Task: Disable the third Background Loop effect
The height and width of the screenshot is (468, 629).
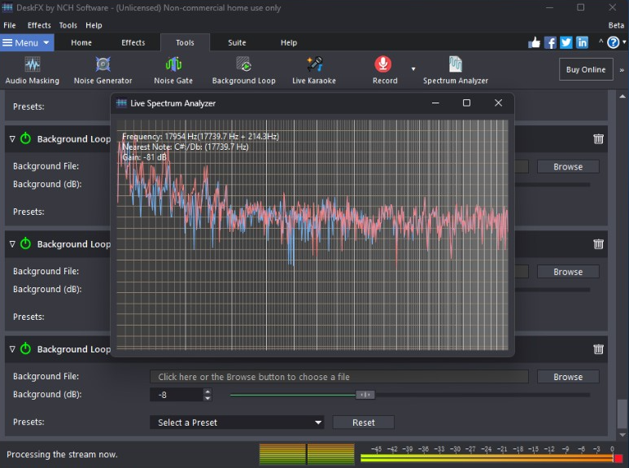Action: click(x=25, y=349)
